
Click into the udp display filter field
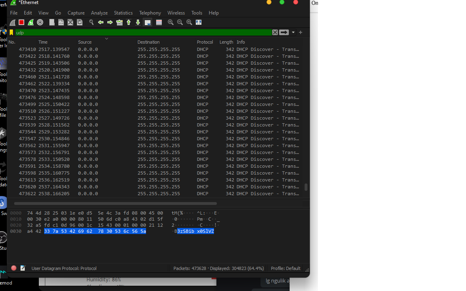(x=144, y=32)
